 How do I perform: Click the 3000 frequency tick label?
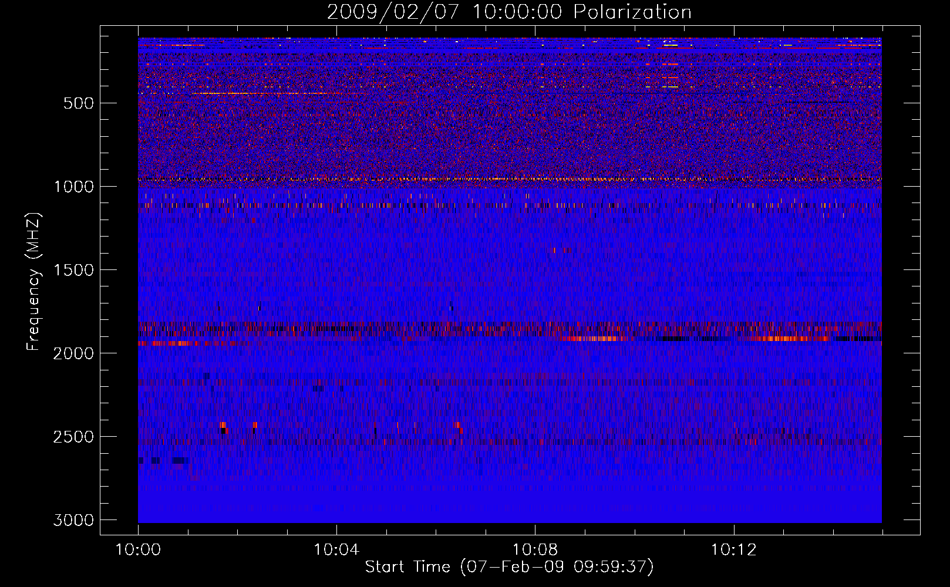73,520
